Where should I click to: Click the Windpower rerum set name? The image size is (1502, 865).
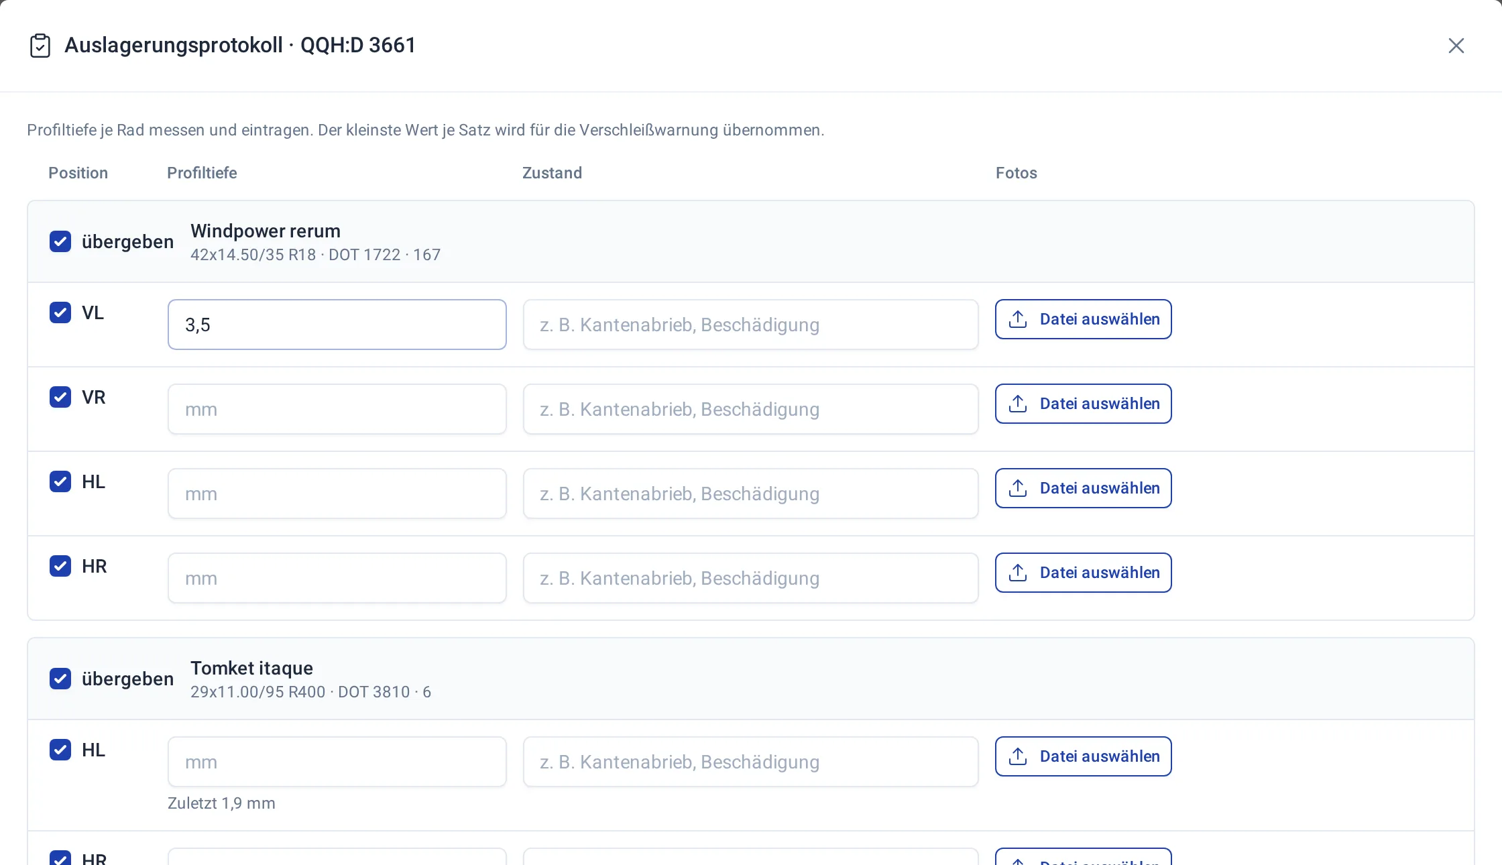click(x=266, y=231)
